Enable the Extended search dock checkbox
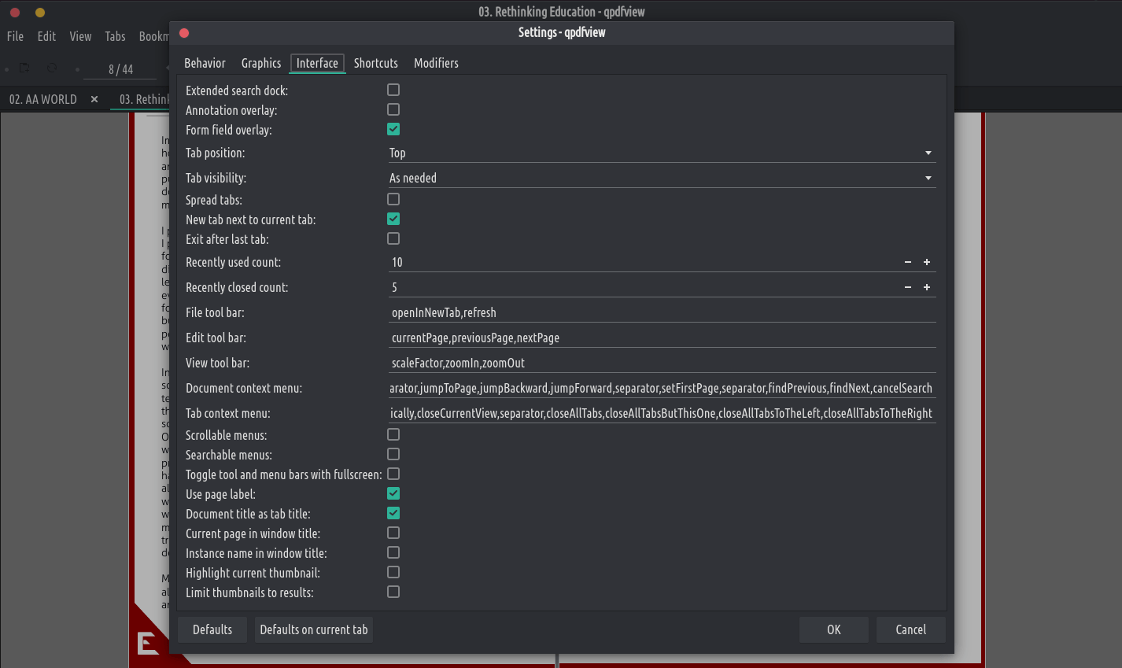The image size is (1122, 668). 393,90
